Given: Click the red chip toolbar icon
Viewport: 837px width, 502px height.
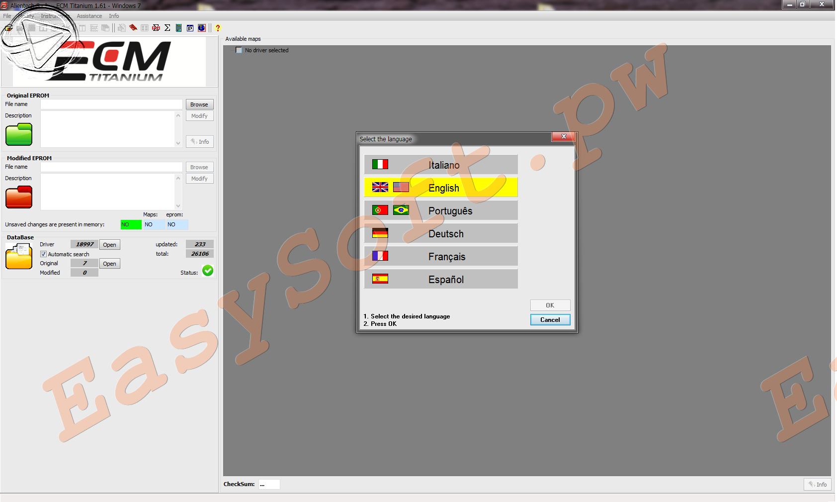Looking at the screenshot, I should pyautogui.click(x=133, y=28).
